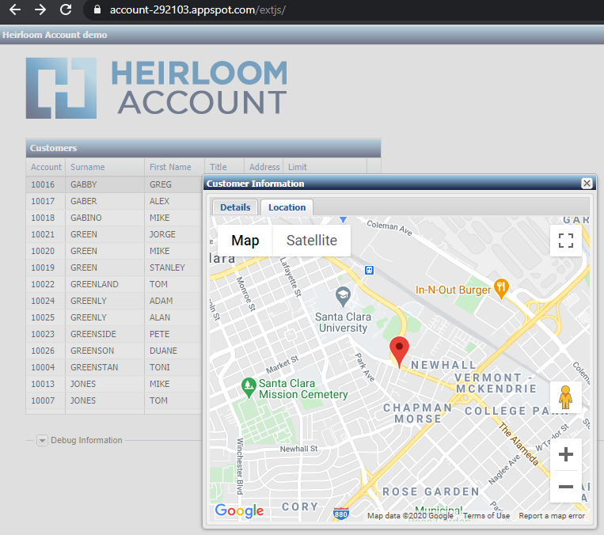Click the Interstate 880 shield

341,514
